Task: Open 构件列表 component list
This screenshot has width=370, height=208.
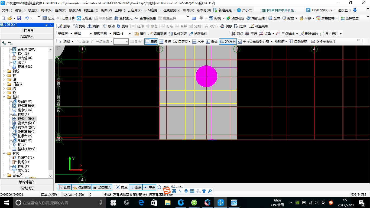Action: pyautogui.click(x=178, y=34)
